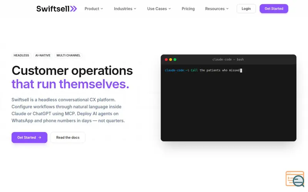Screen dimensions: 308x192
Task: Click the hero Get Started arrow button
Action: point(30,137)
